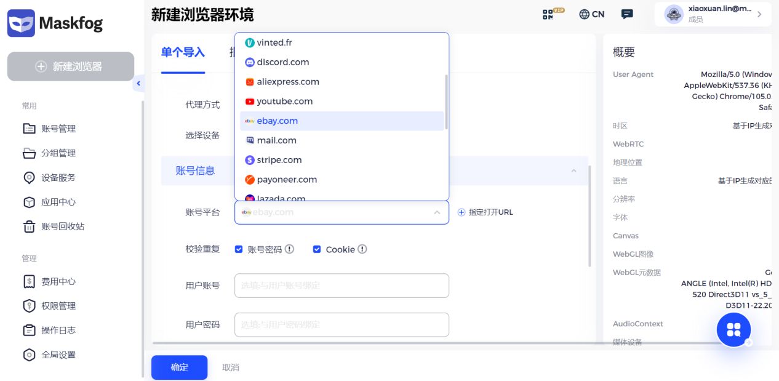Click the 账号平台 combo box field
779x381 pixels.
pos(342,212)
